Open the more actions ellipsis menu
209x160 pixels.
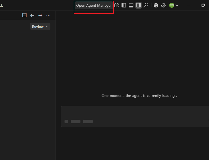point(48,15)
